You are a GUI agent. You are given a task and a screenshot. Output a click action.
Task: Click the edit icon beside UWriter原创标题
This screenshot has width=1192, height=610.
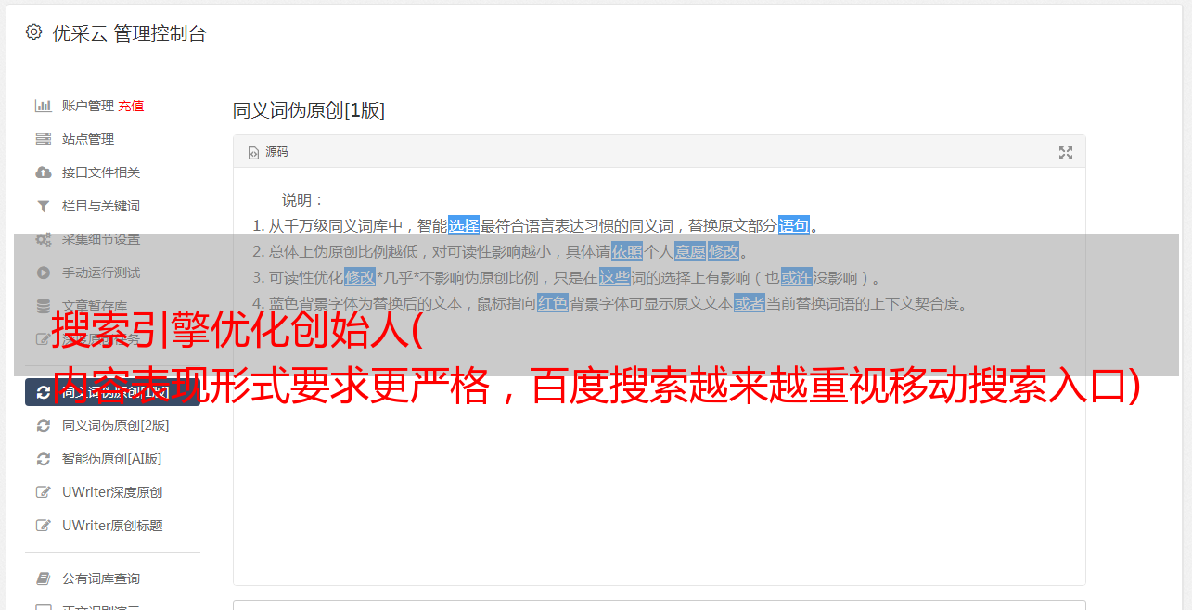tap(43, 526)
